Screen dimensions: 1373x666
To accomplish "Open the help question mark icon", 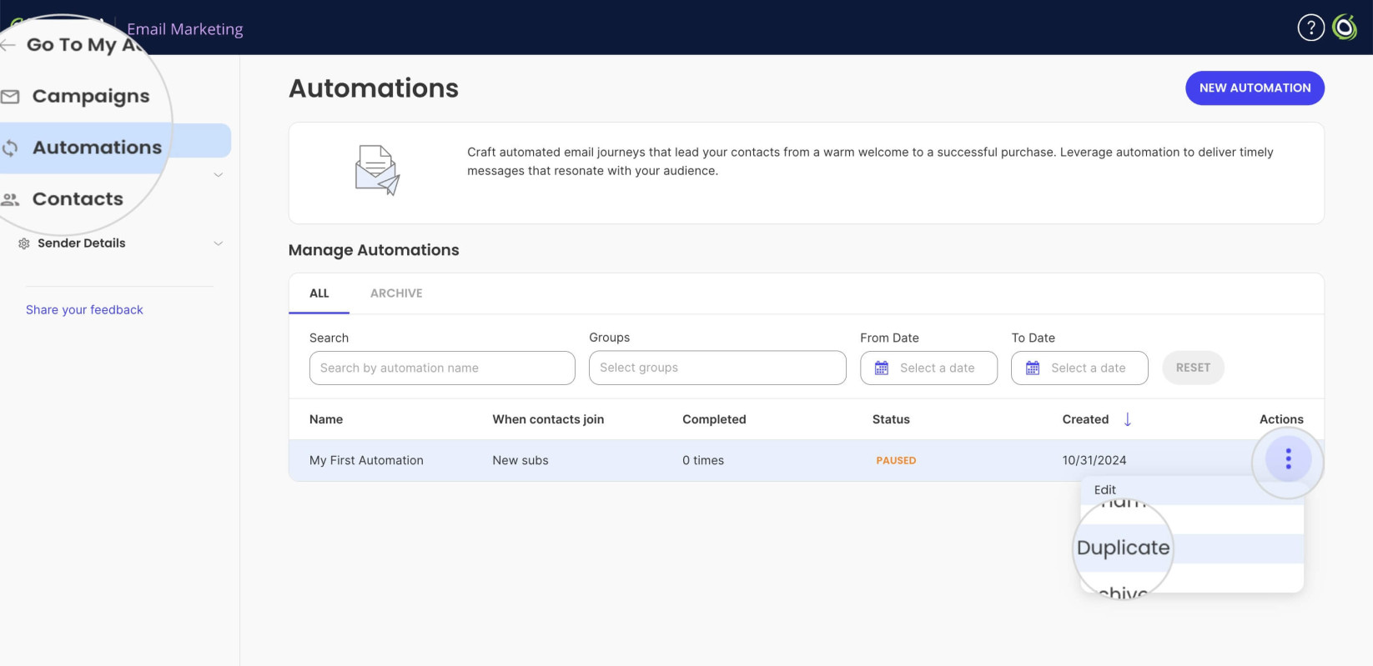I will (1310, 28).
